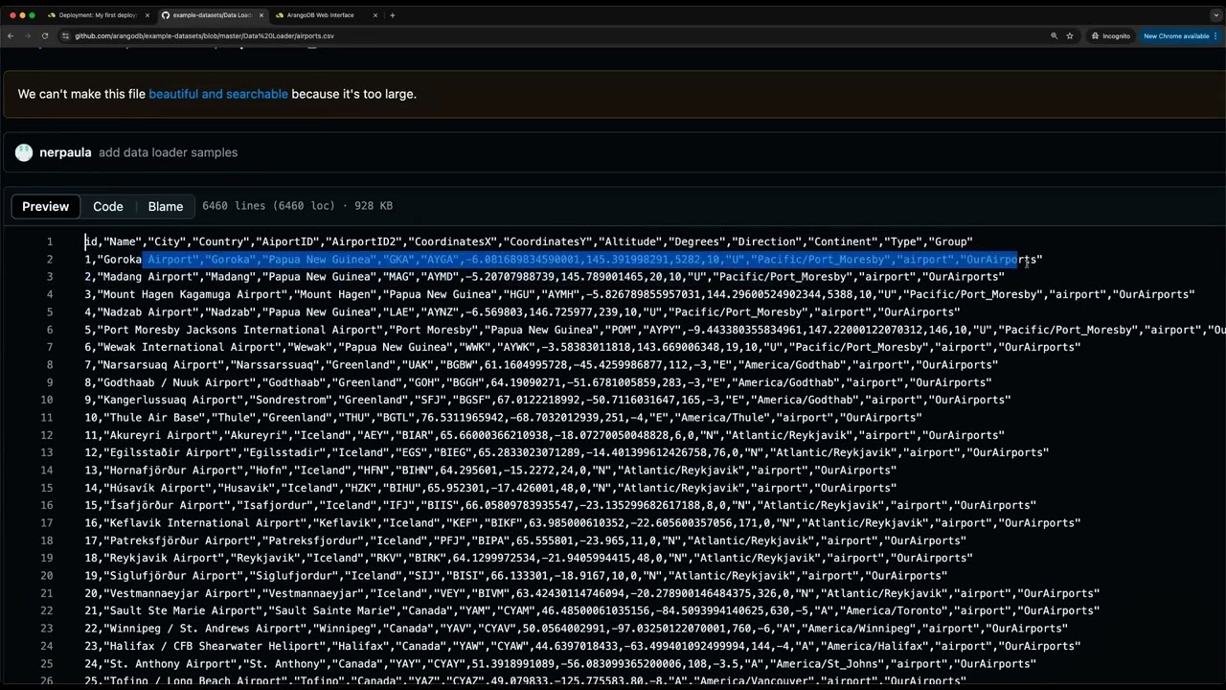Click the Port Moresby Jacksons International Airport row
This screenshot has height=690, width=1226.
(x=655, y=330)
